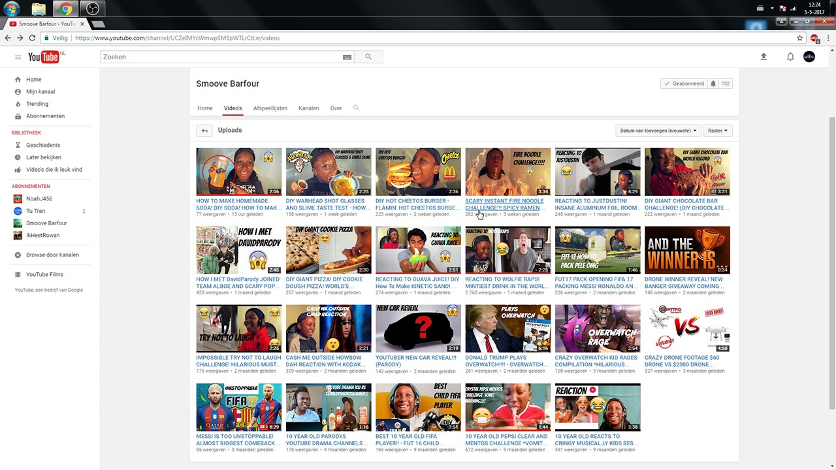This screenshot has width=836, height=470.
Task: Open YouTube Films in sidebar
Action: coord(44,274)
